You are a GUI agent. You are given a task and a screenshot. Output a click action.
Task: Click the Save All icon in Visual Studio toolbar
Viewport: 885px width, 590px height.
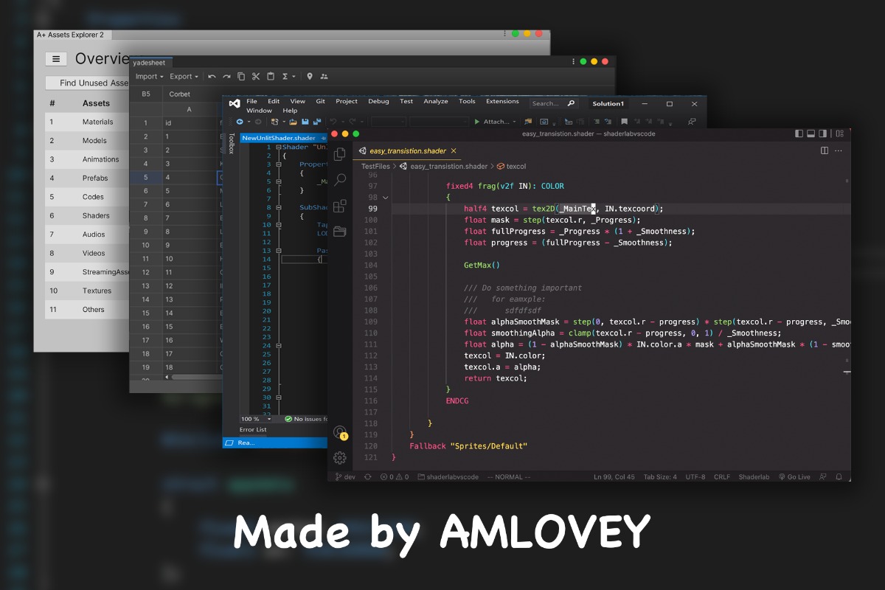coord(317,122)
